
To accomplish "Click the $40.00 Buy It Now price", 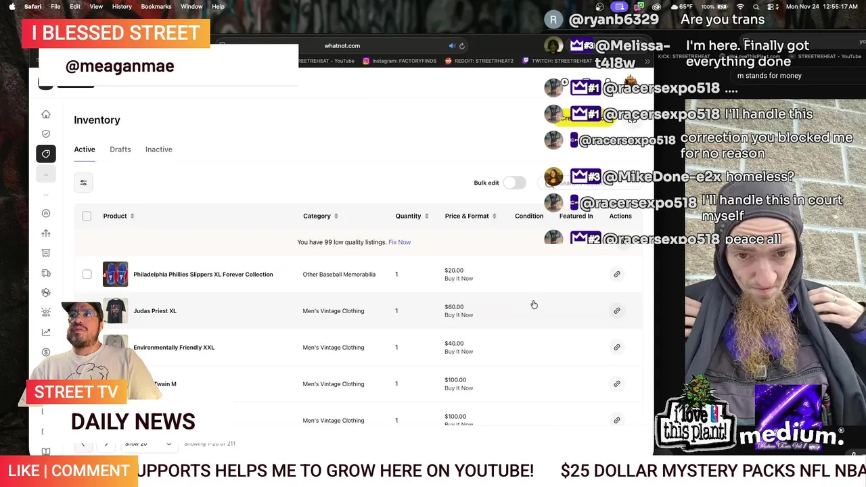I will 459,348.
